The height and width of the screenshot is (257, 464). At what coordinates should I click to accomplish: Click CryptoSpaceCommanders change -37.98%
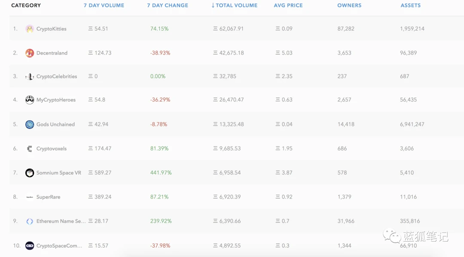(160, 246)
